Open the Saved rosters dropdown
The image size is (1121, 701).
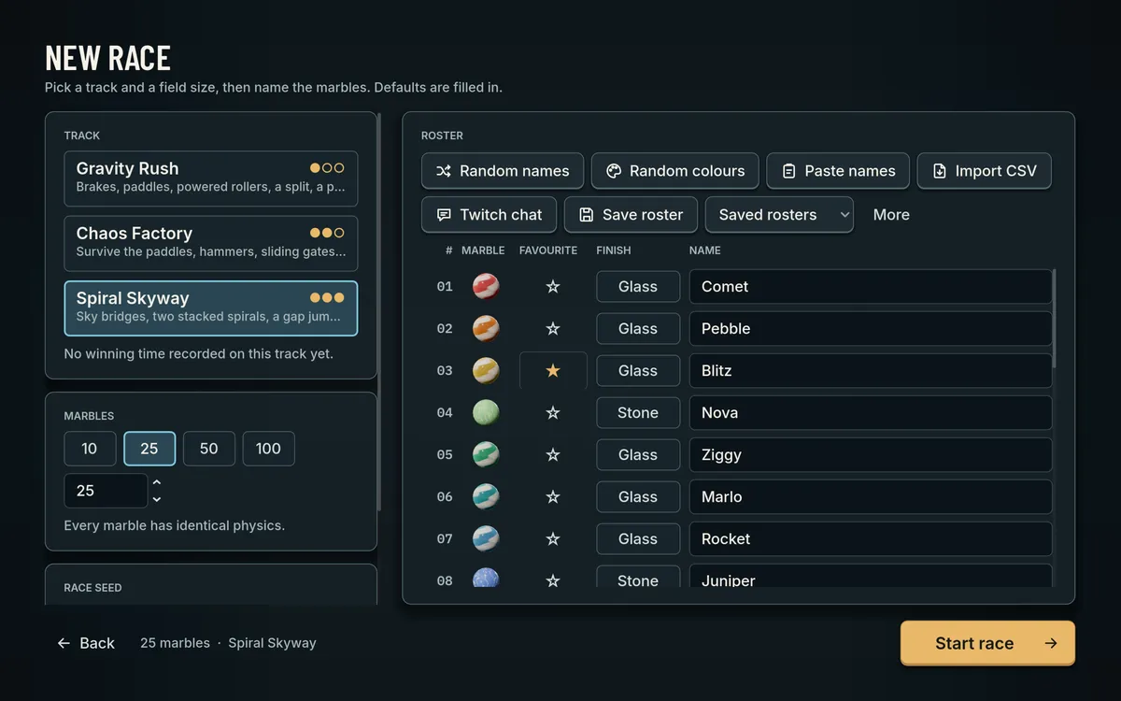click(779, 215)
